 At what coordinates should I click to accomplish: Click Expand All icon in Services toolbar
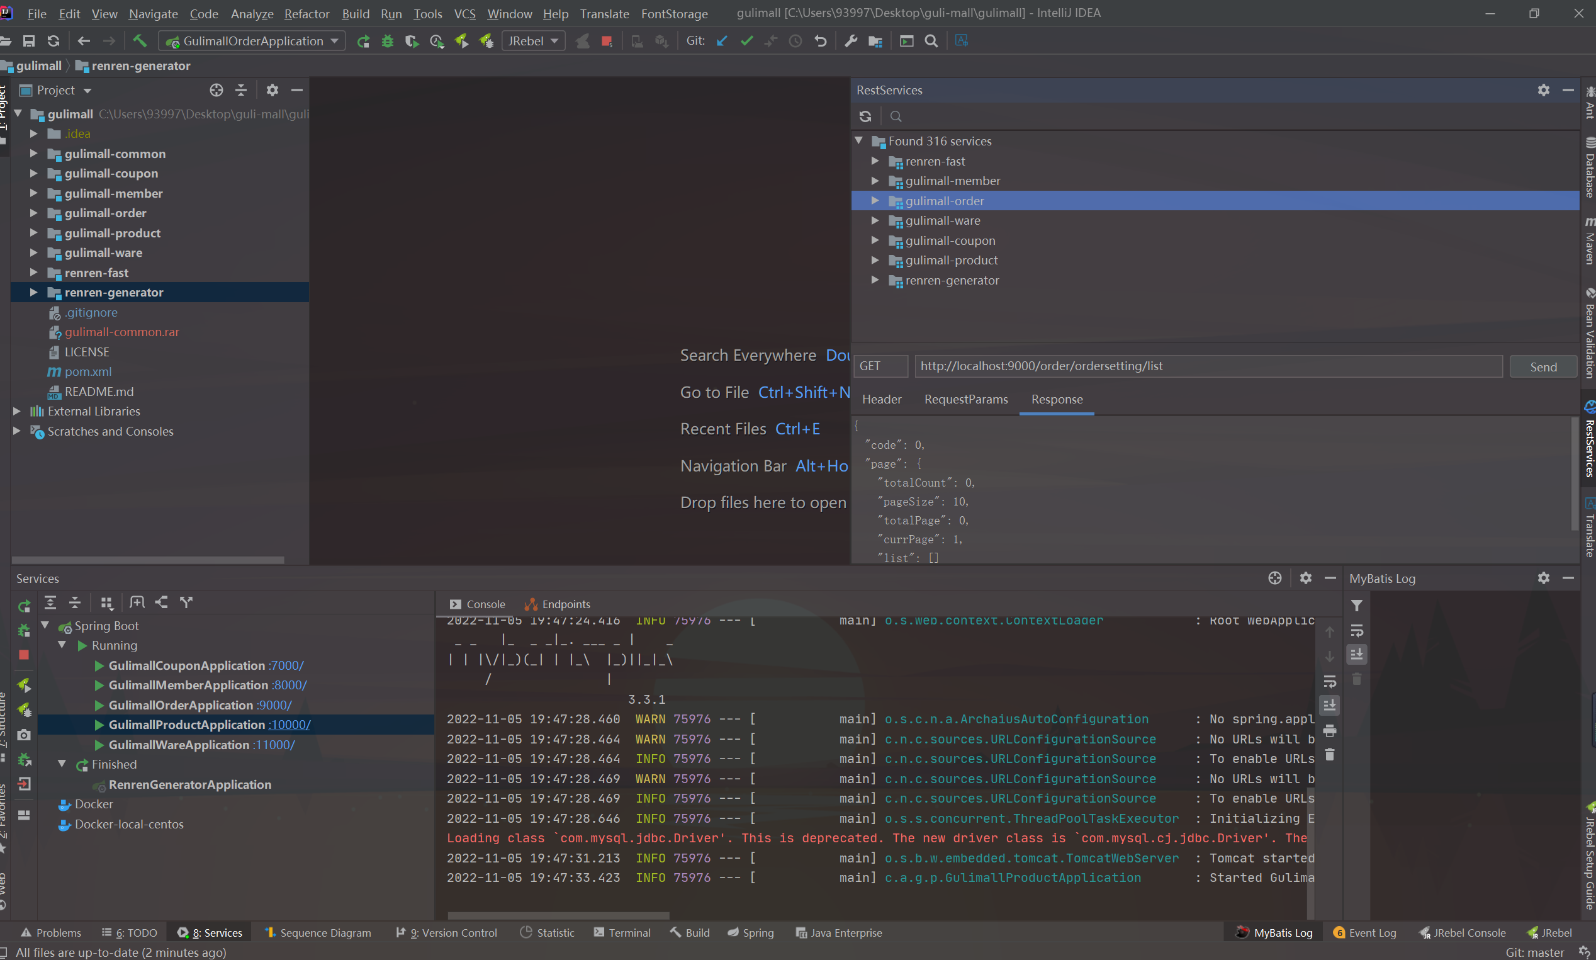[x=50, y=603]
